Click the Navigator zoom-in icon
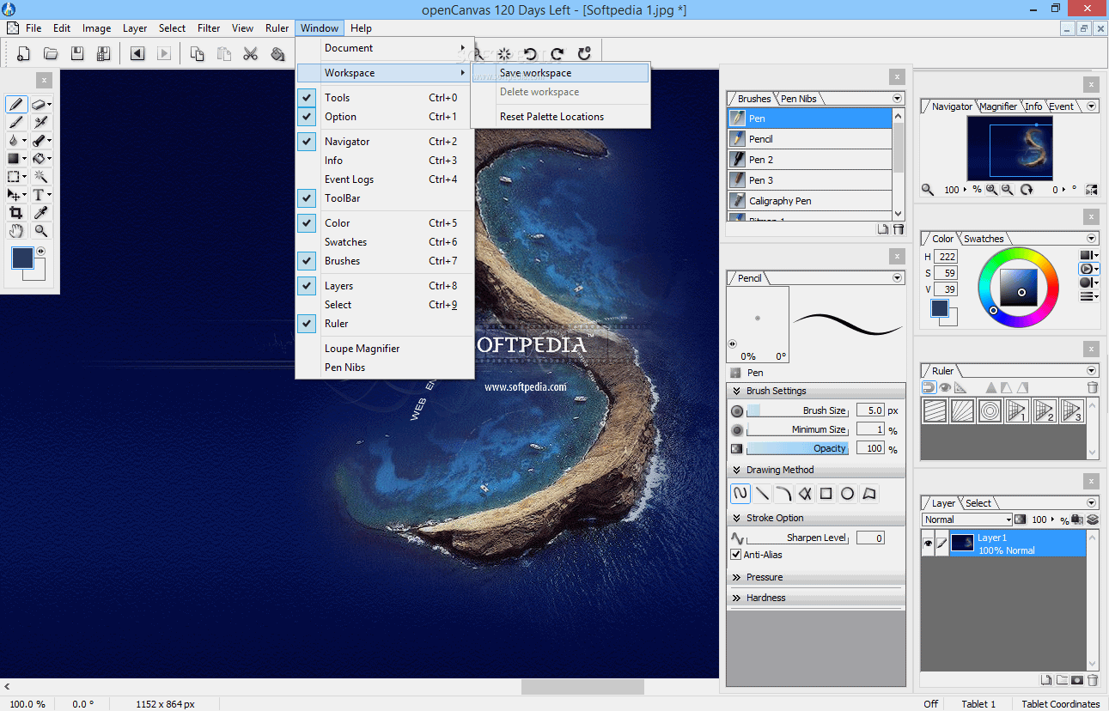Viewport: 1109px width, 711px height. pyautogui.click(x=992, y=190)
